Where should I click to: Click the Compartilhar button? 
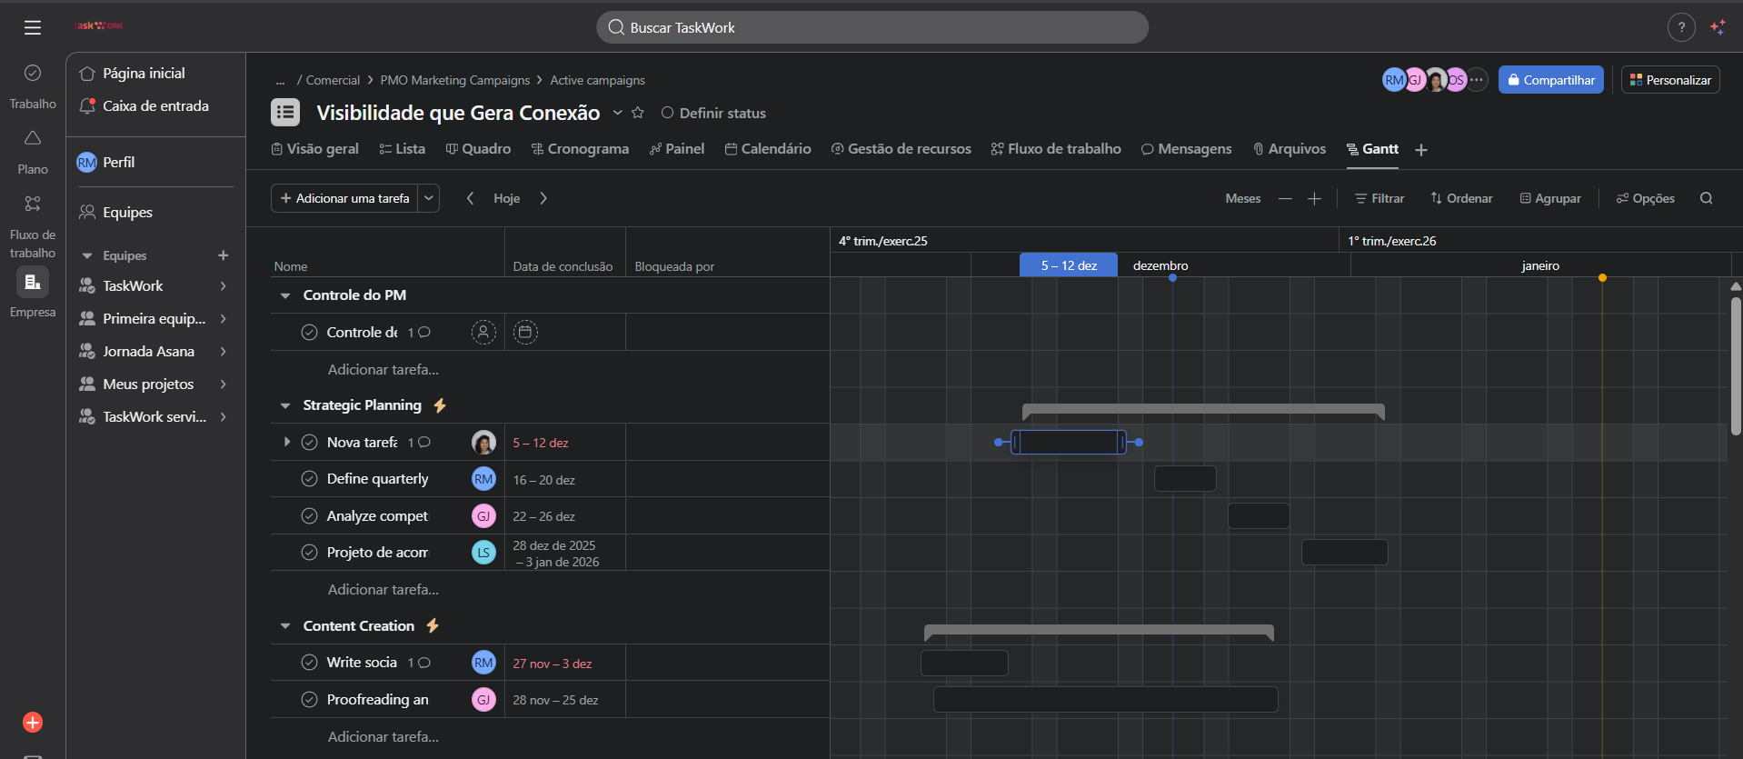[1550, 80]
